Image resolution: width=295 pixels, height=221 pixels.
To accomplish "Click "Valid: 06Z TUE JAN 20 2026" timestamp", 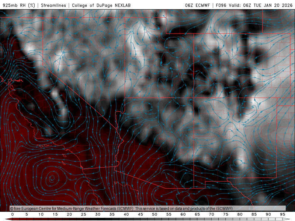I will (x=261, y=5).
